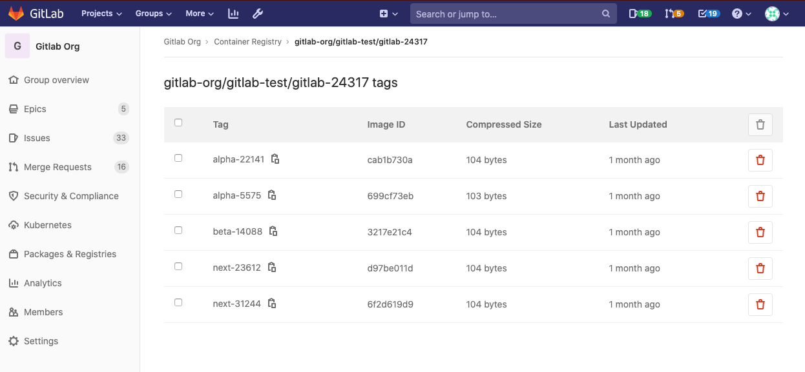
Task: Open the Groups menu
Action: click(152, 13)
